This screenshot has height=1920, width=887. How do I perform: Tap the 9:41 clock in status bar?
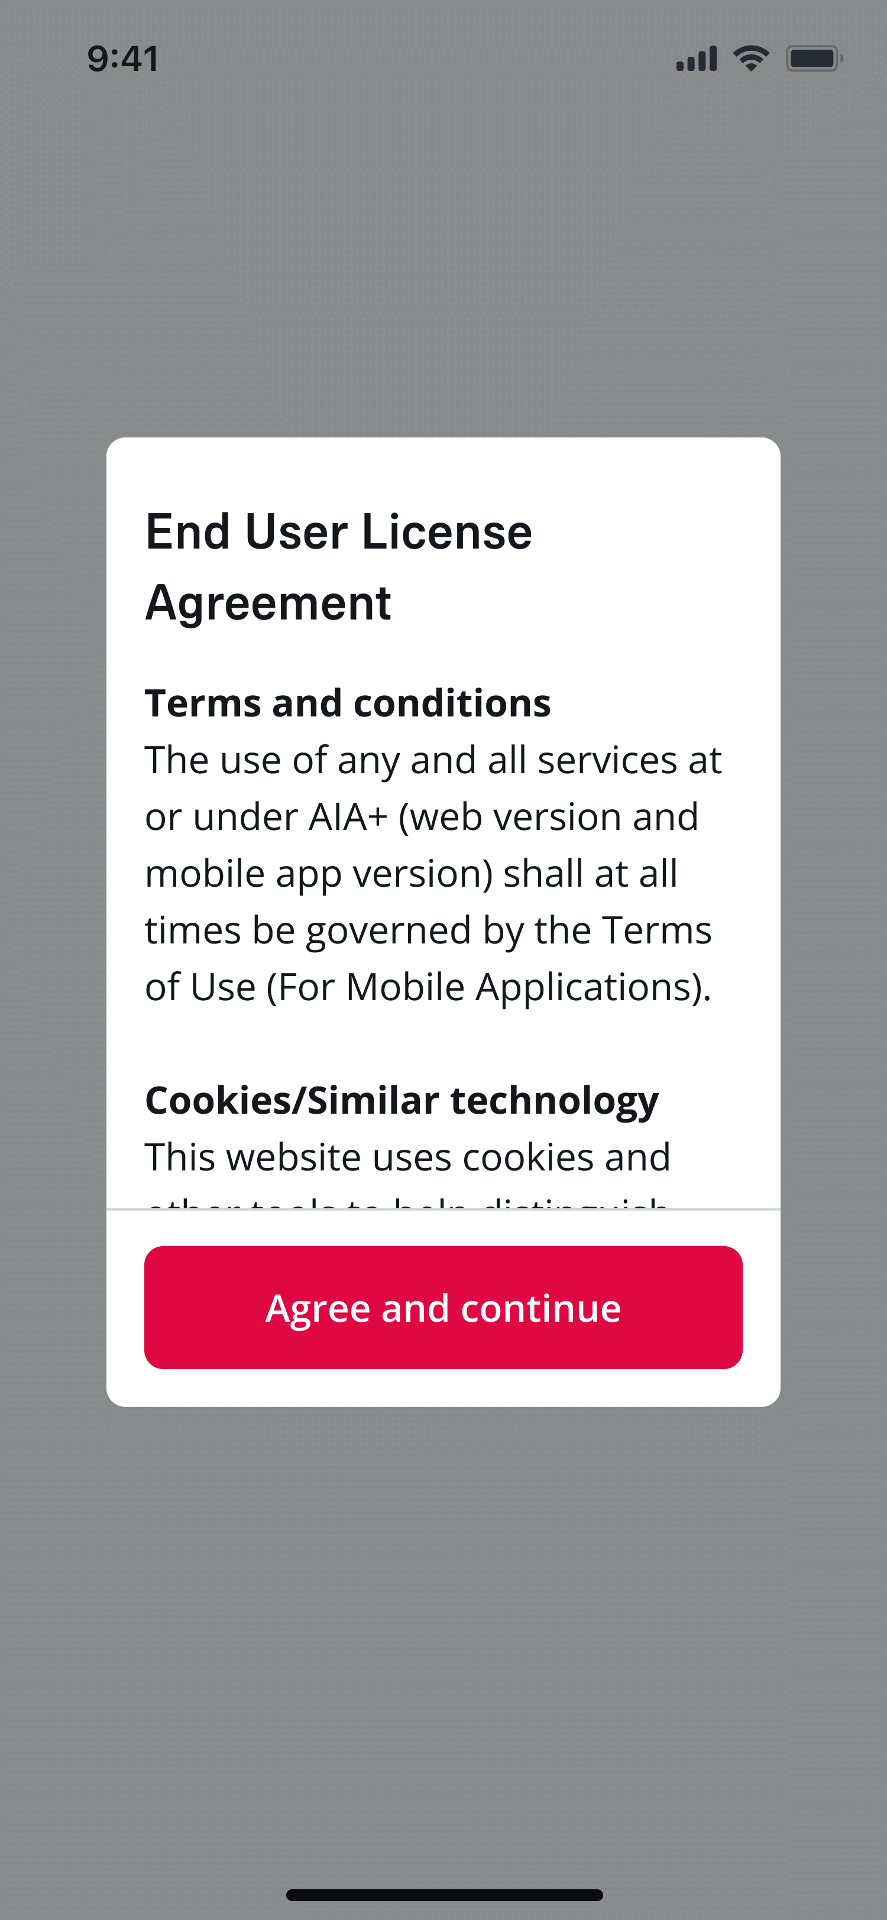point(123,59)
